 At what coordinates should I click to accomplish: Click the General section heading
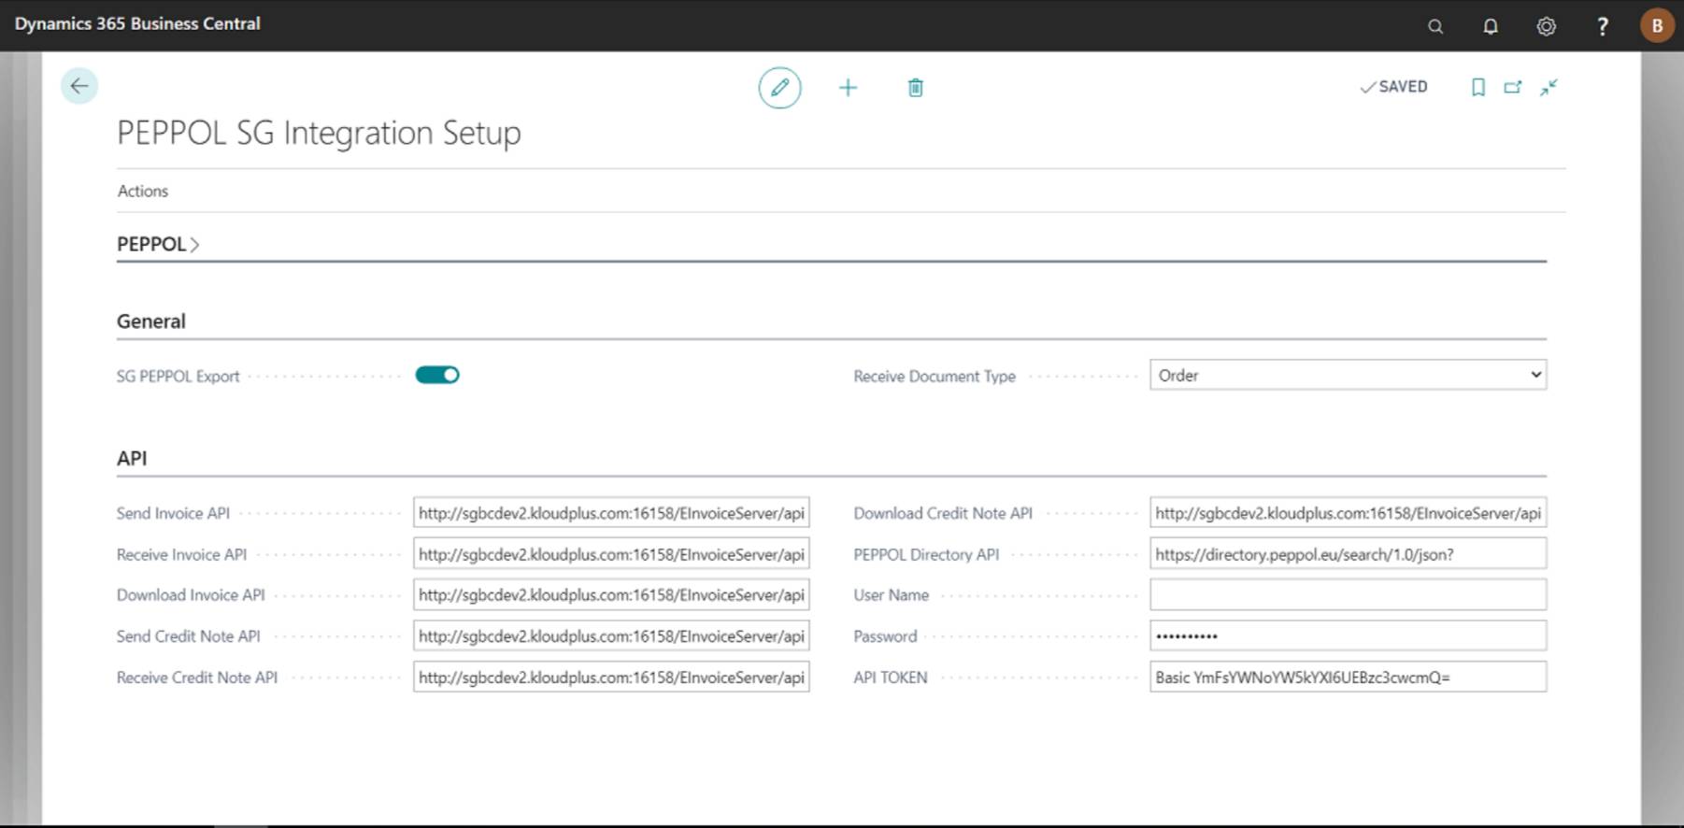point(151,321)
